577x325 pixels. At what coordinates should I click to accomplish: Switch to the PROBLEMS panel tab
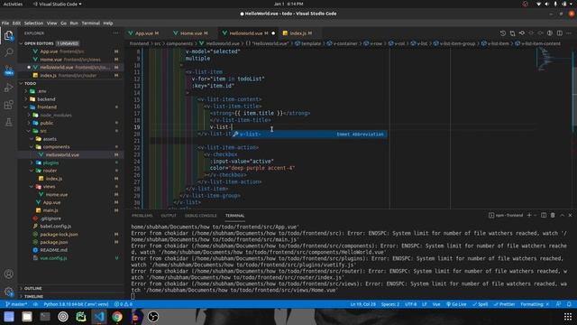(142, 216)
